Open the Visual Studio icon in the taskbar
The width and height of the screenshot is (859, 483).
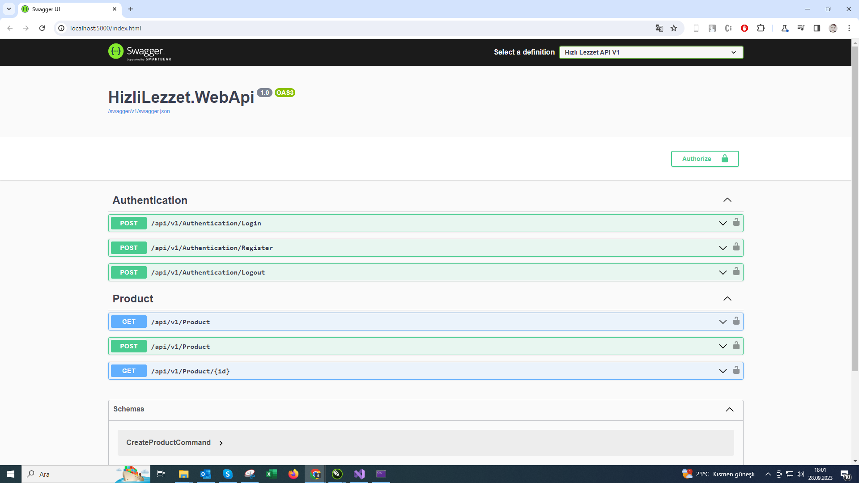359,474
